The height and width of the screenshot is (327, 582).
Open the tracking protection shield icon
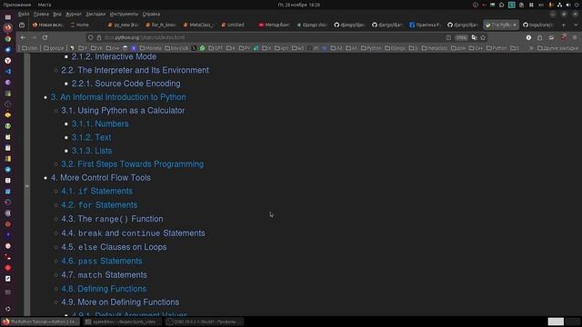pos(91,37)
